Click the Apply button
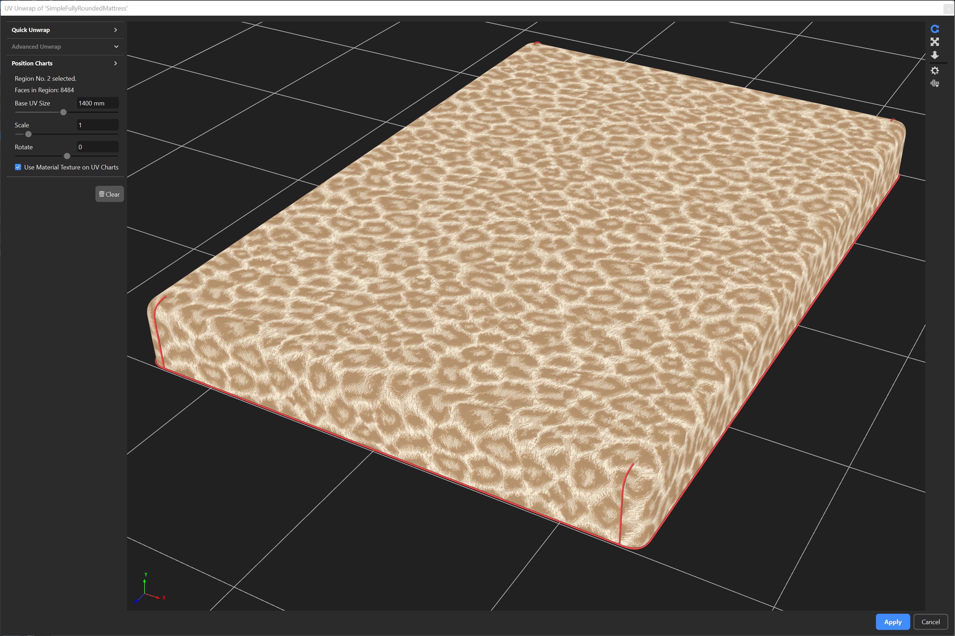The width and height of the screenshot is (955, 636). [x=892, y=622]
